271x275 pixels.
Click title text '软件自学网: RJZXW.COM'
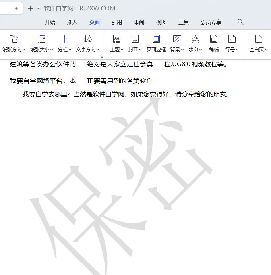click(79, 8)
